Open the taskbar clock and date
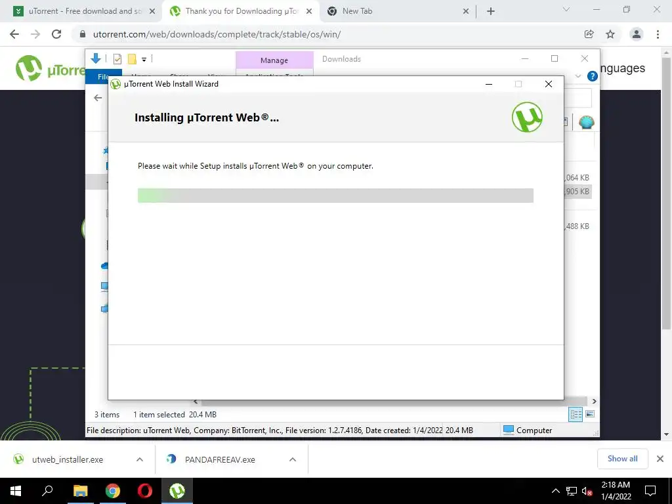This screenshot has width=672, height=504. [616, 491]
